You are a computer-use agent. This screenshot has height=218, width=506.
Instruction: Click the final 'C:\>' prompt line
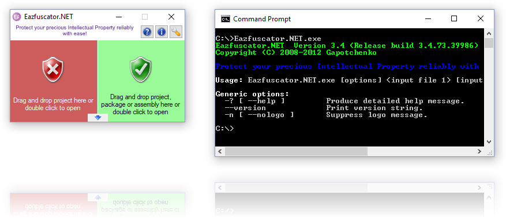click(x=224, y=129)
